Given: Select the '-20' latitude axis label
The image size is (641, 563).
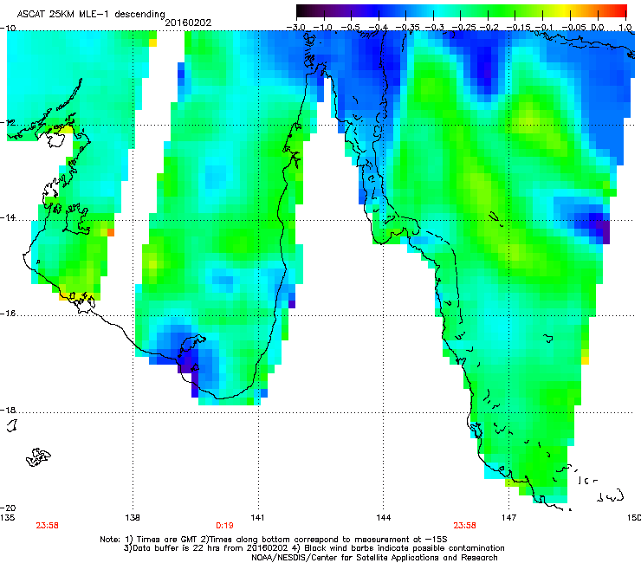Looking at the screenshot, I should (8, 508).
